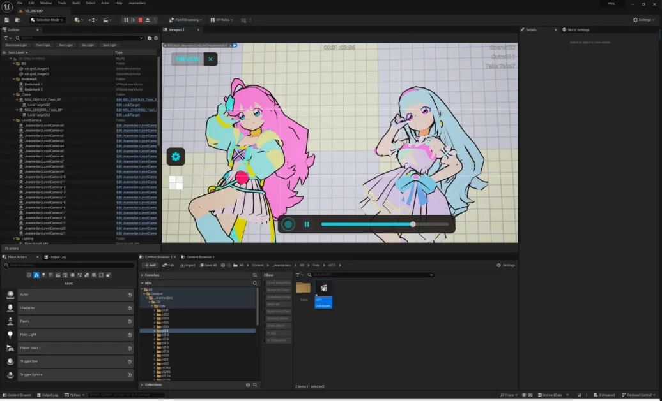The height and width of the screenshot is (401, 662).
Task: Enable the Point Light filter in the Outliner
Action: 45,45
